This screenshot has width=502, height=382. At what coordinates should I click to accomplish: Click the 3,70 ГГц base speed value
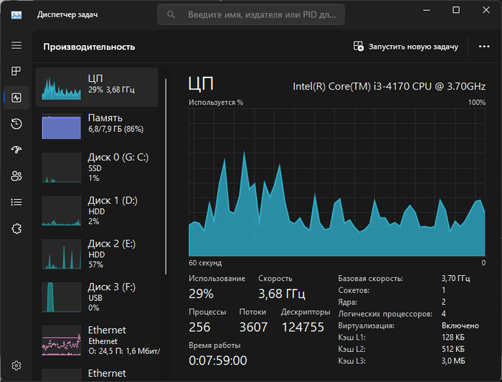point(455,278)
